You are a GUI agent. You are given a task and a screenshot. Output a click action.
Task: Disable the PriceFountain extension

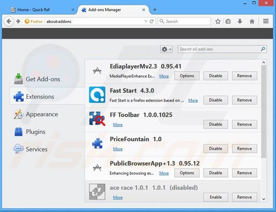216,149
